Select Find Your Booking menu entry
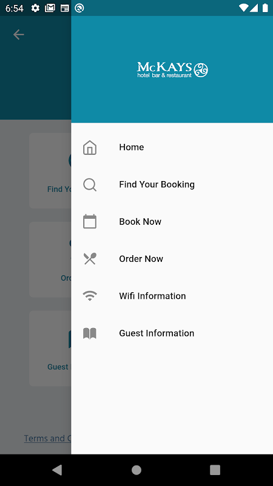 coord(172,185)
